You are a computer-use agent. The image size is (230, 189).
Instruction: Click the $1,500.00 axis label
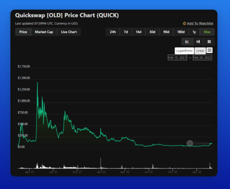click(24, 78)
